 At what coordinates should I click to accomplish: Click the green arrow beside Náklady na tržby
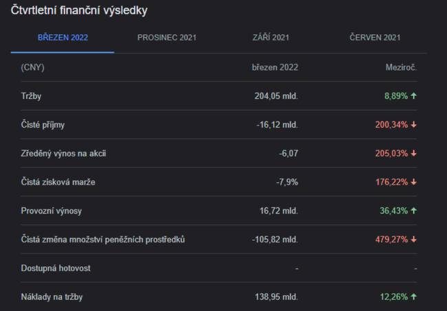[414, 297]
